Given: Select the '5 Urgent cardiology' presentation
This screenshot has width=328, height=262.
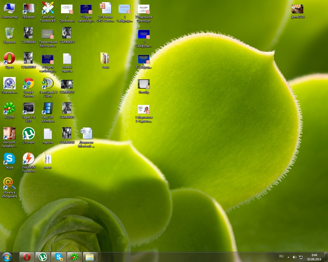Looking at the screenshot, I should (48, 63).
